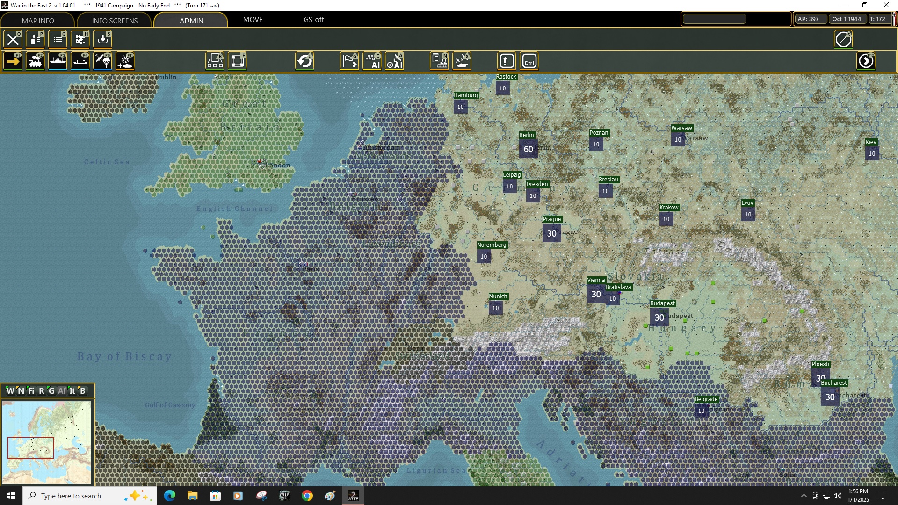Open the preferences icon with P hotkey

click(x=35, y=39)
